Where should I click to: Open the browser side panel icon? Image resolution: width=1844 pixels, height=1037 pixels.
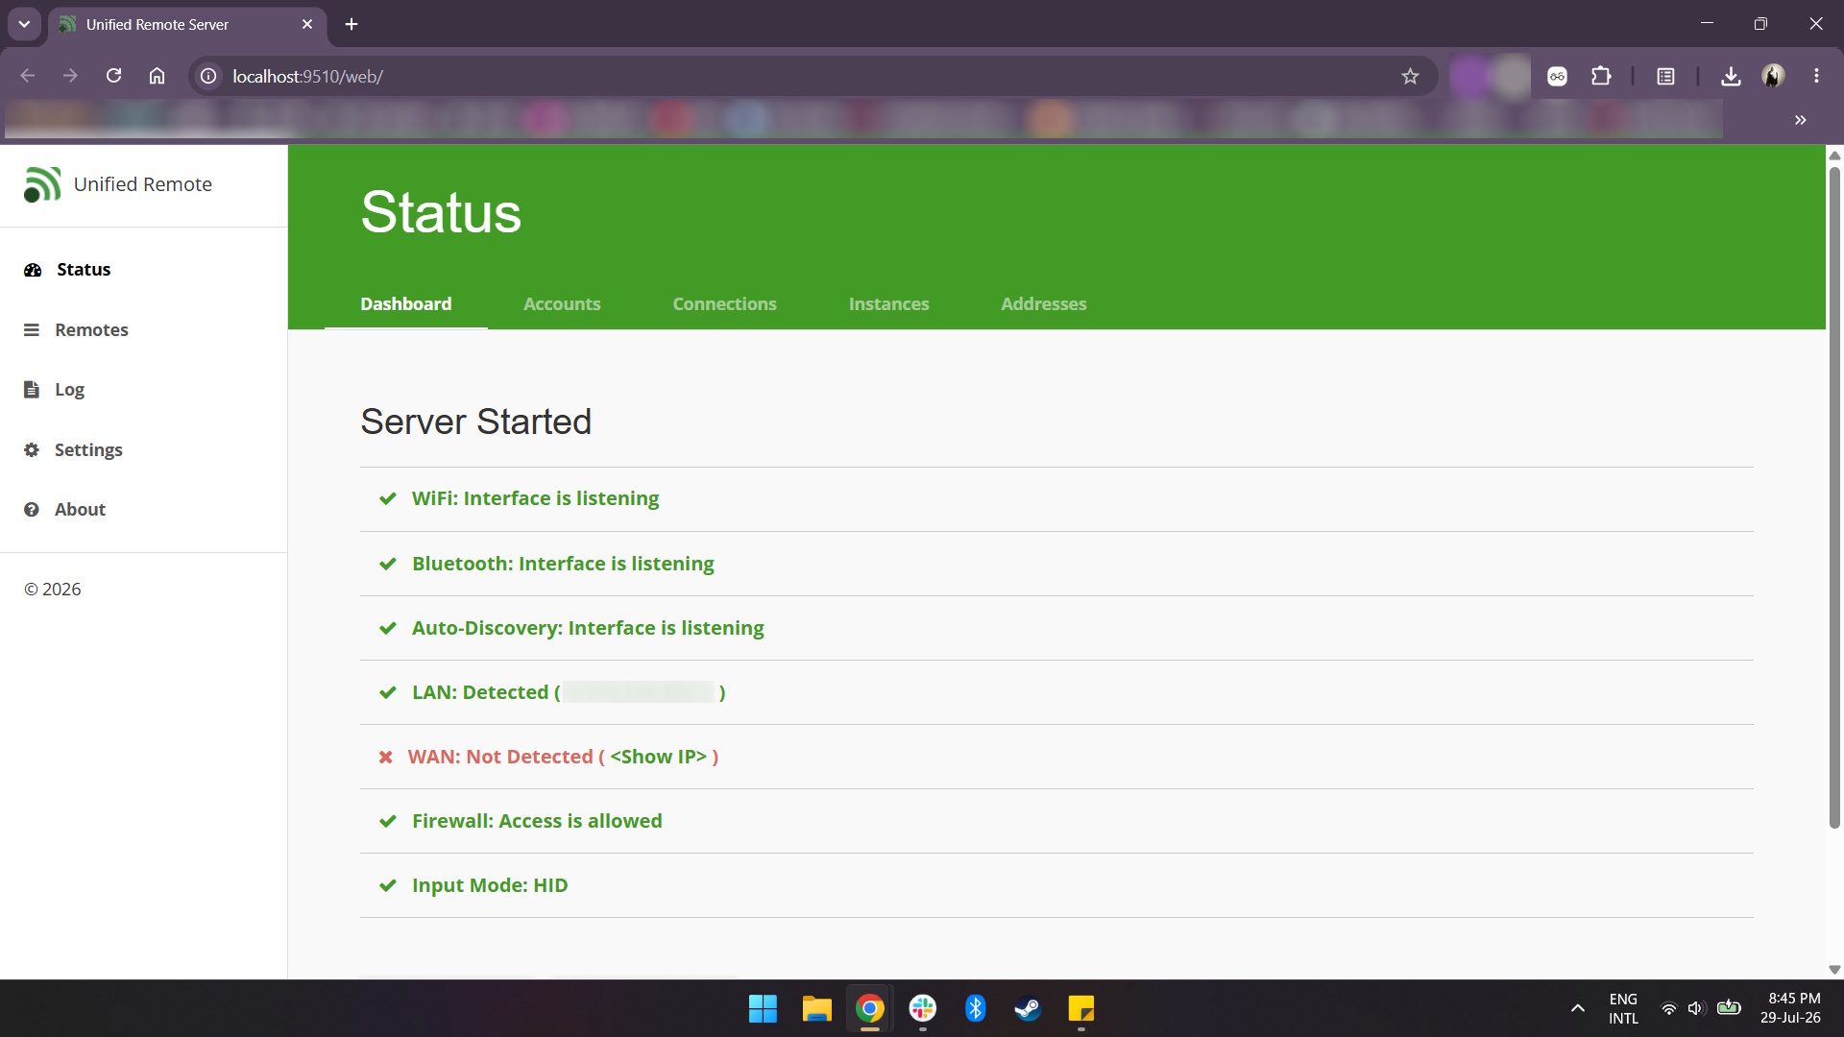1665,76
